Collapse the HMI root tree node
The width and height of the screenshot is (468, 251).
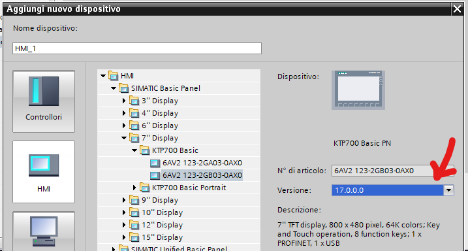point(103,76)
